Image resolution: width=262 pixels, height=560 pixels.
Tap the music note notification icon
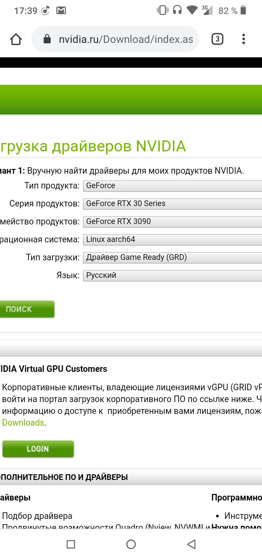click(46, 10)
